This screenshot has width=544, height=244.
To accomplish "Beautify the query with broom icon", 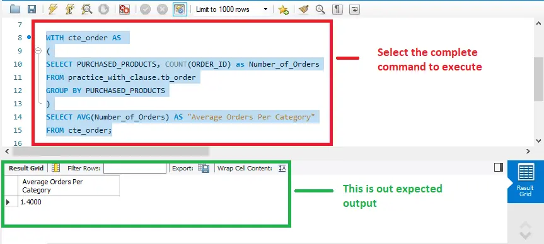I will tap(304, 9).
